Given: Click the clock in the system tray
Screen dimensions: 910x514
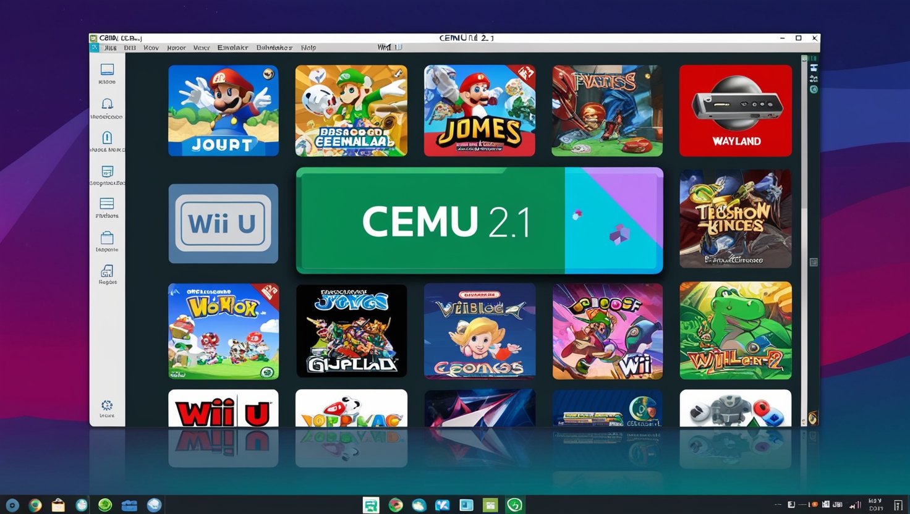Looking at the screenshot, I should click(x=875, y=505).
